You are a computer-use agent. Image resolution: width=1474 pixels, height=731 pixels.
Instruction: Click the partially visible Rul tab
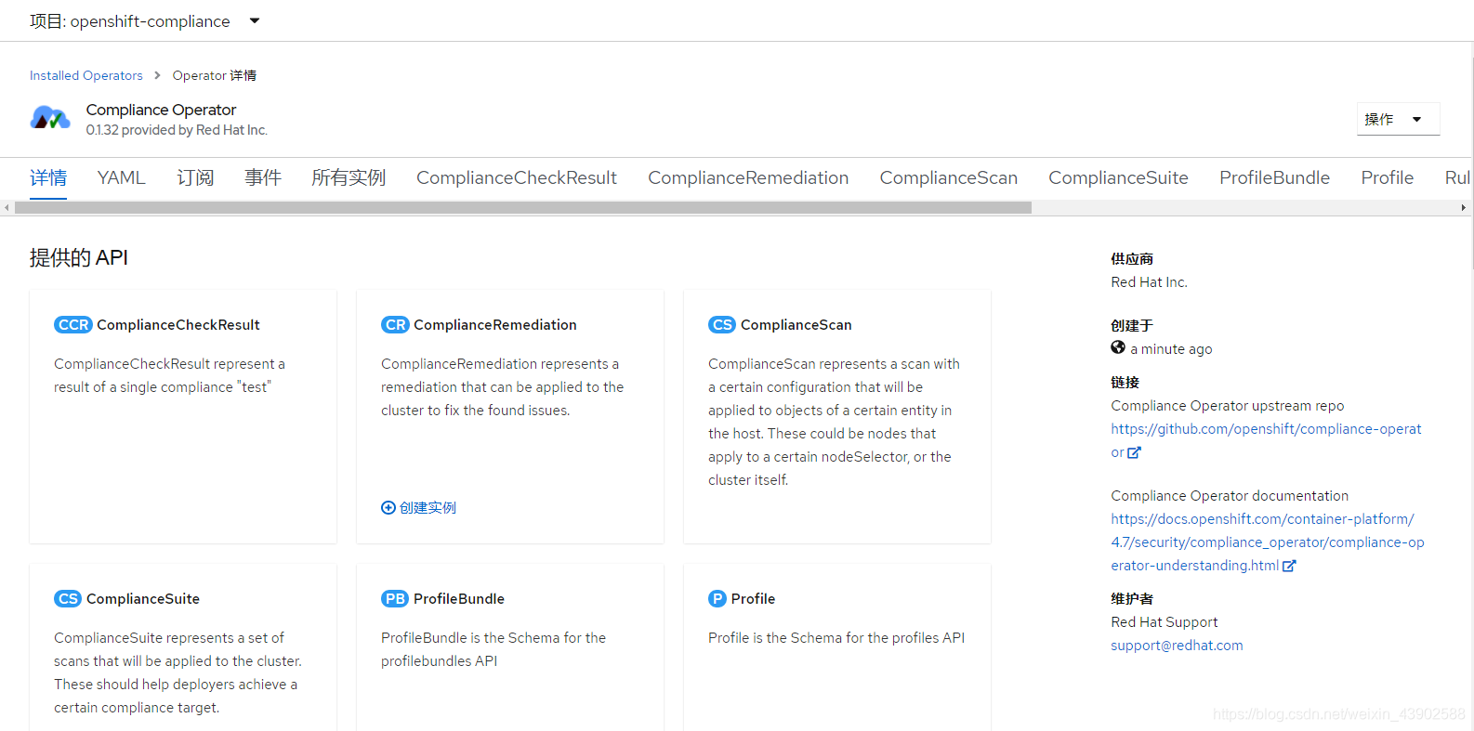(1457, 177)
